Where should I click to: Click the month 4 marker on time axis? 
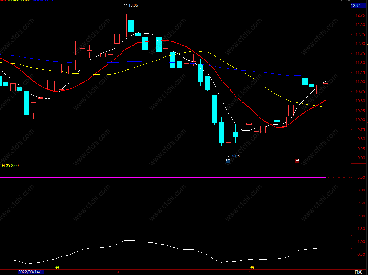click(118, 272)
